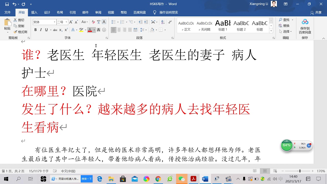Center-align the paragraph

[x=119, y=30]
